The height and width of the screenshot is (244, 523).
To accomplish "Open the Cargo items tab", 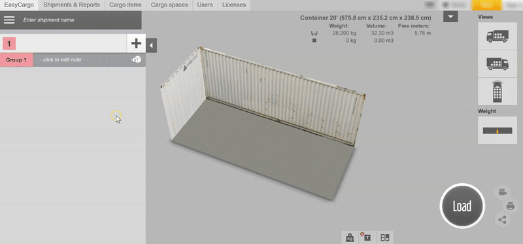I will [126, 5].
